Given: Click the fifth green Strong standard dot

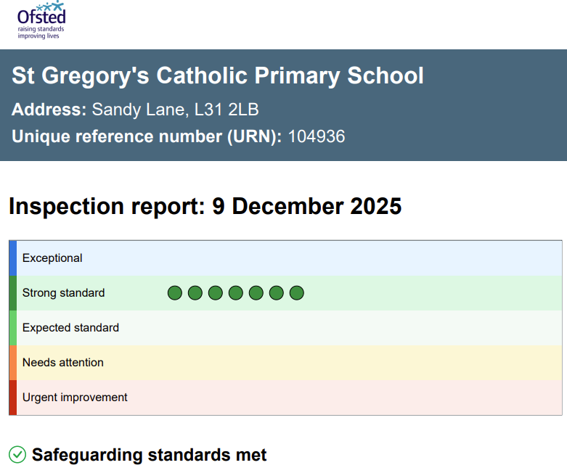Looking at the screenshot, I should point(256,293).
